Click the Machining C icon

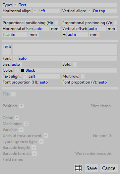tap(26, 124)
